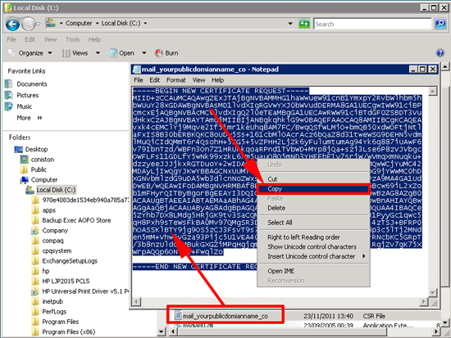Select ExchangeSetupLogs folder icon
Image resolution: width=451 pixels, height=338 pixels.
coord(35,261)
